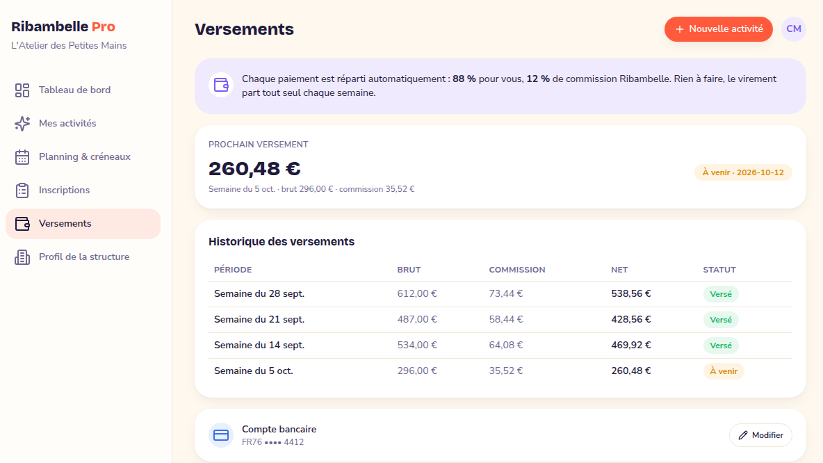Viewport: 823px width, 463px height.
Task: Click Modifier for the bank account
Action: [x=760, y=435]
